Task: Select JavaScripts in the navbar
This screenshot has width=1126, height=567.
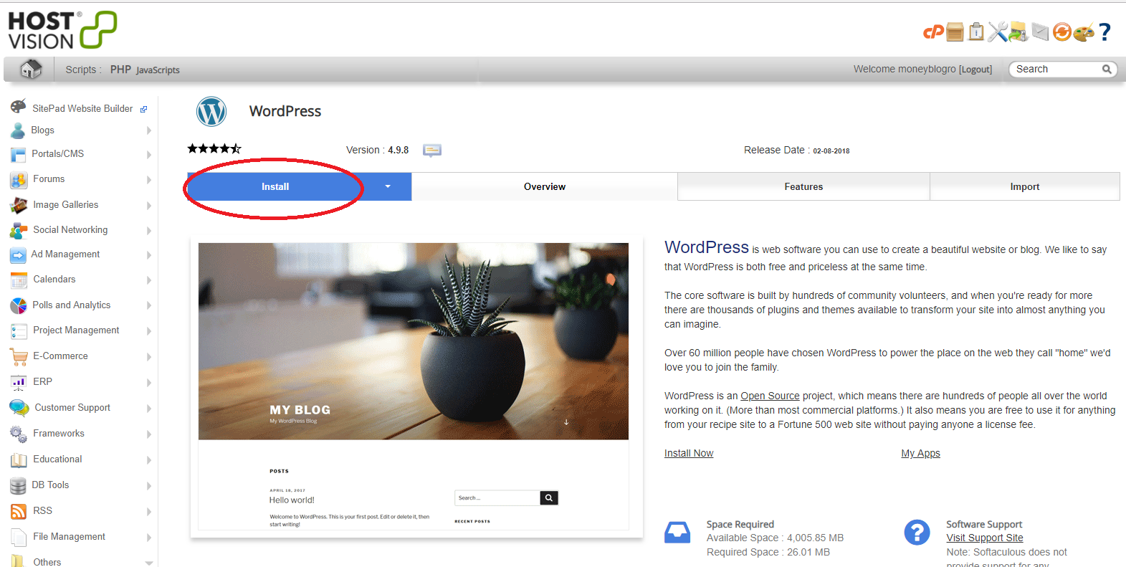Action: pos(158,70)
